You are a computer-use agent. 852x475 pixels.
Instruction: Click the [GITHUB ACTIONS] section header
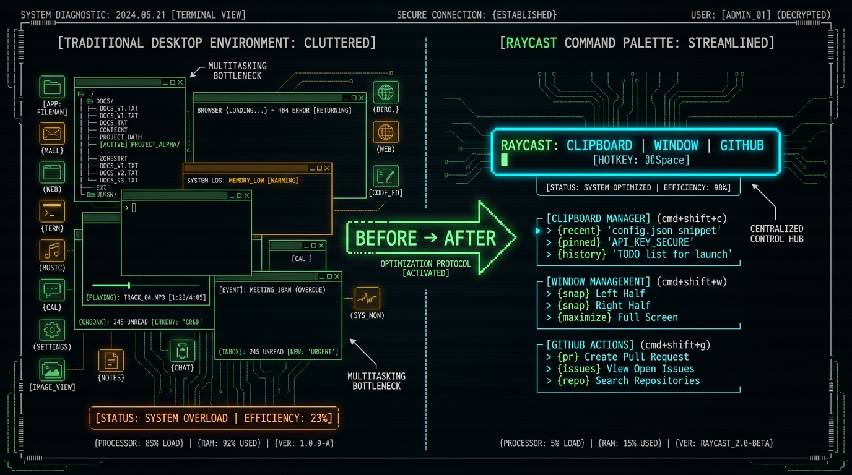[590, 344]
